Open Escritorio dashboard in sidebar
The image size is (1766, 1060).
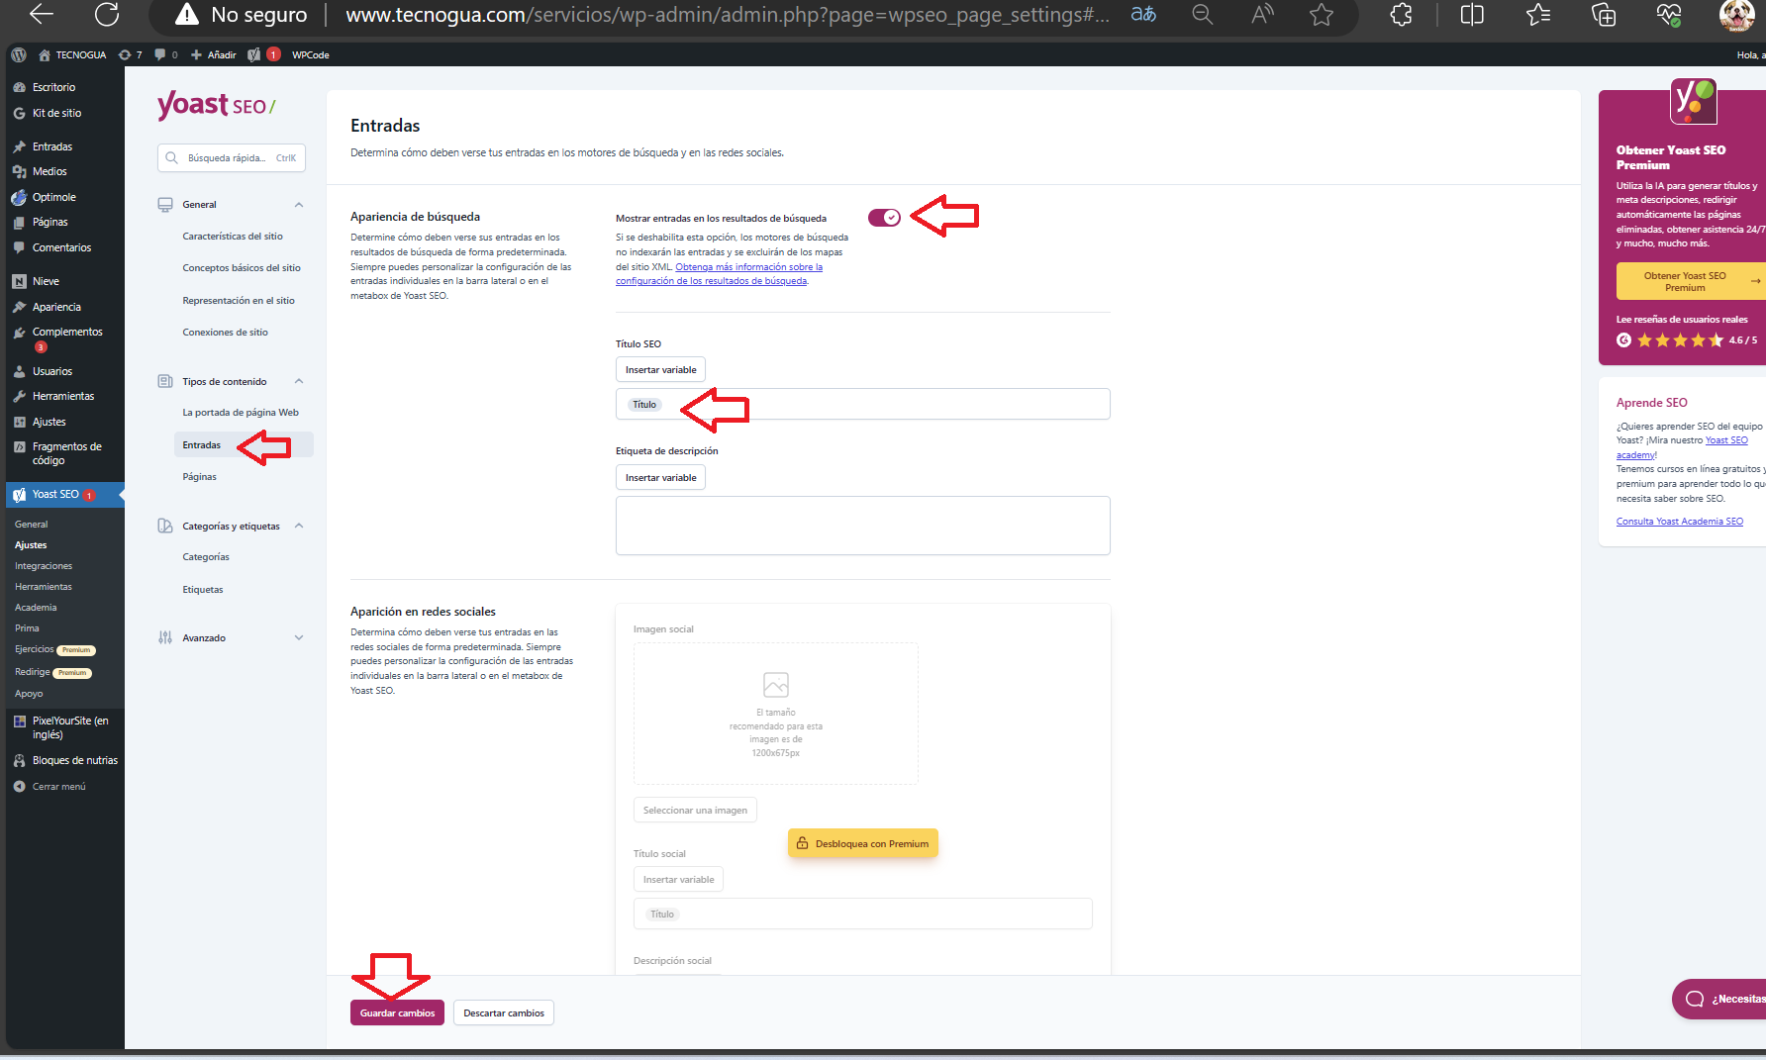[53, 87]
